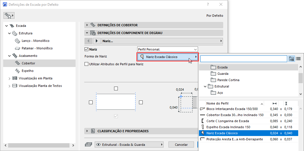Viewport: 304px width, 151px height.
Task: Select Espelho Escada Inclinado 150 profile
Action: (228, 127)
